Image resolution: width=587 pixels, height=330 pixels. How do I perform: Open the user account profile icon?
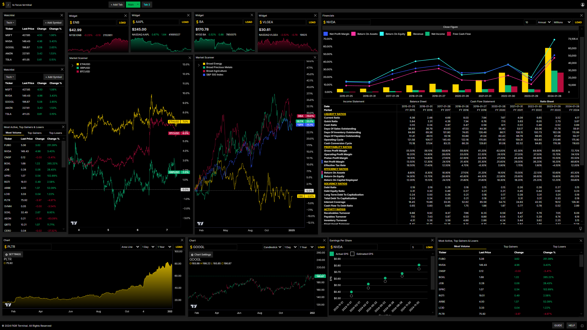pyautogui.click(x=582, y=5)
